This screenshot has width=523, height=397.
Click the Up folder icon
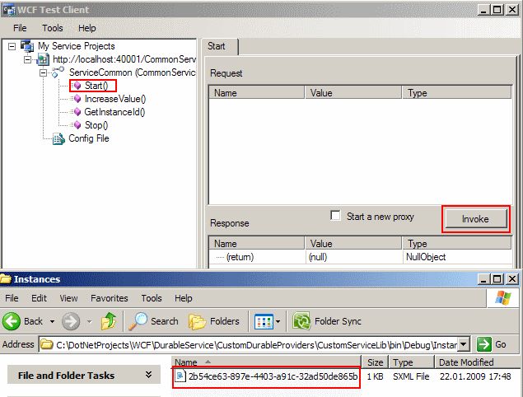coord(110,321)
